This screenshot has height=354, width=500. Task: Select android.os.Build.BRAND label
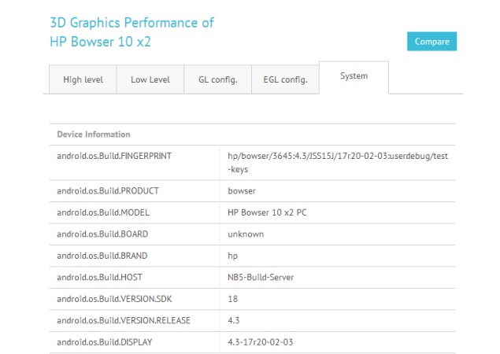pos(102,256)
